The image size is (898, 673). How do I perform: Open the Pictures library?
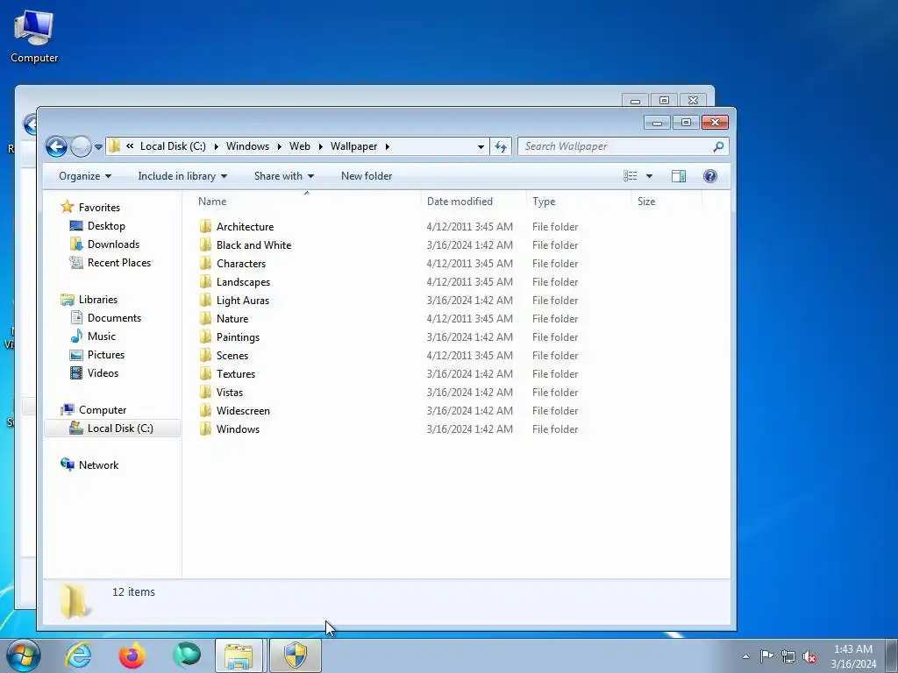coord(106,354)
